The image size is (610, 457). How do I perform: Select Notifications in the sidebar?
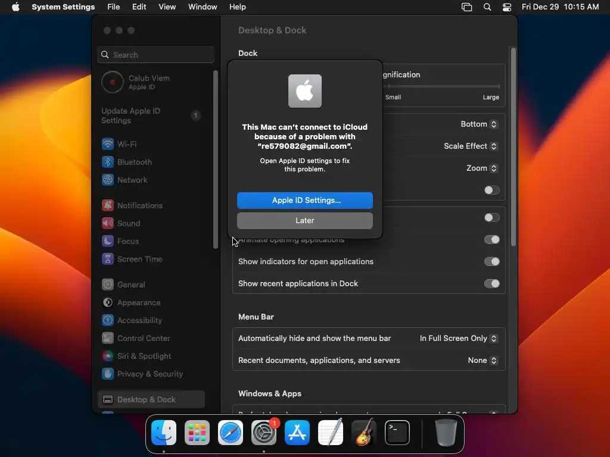[x=152, y=205]
